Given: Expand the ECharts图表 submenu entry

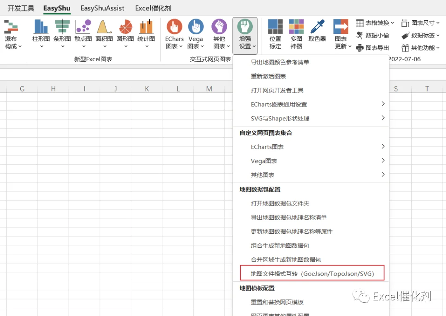Looking at the screenshot, I should (311, 147).
